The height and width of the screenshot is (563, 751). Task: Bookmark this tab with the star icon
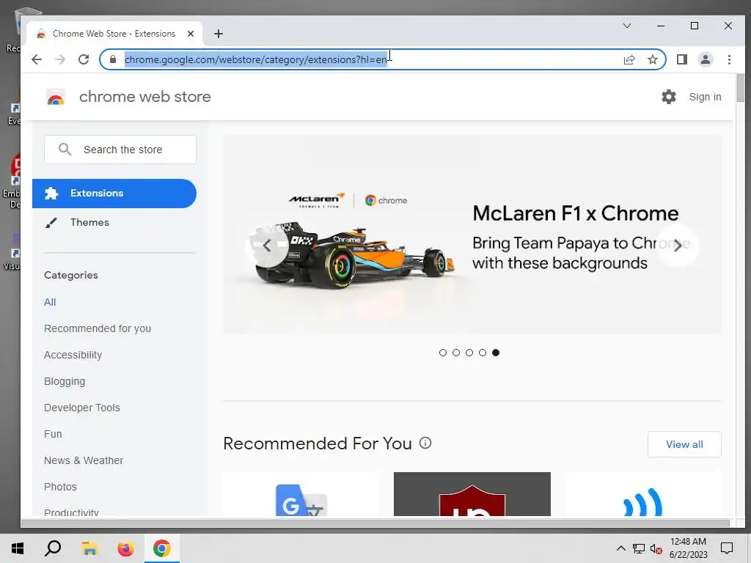click(x=652, y=59)
